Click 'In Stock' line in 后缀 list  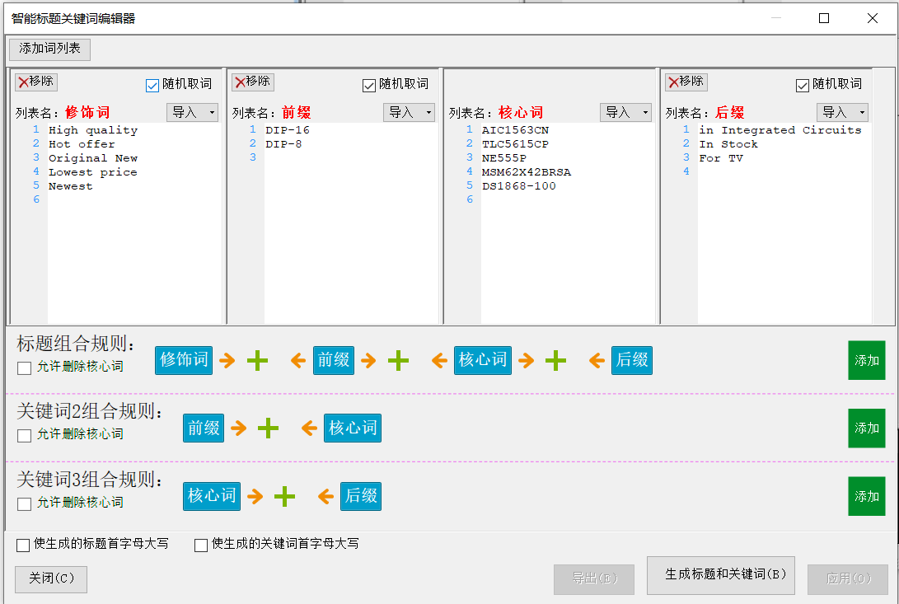728,144
